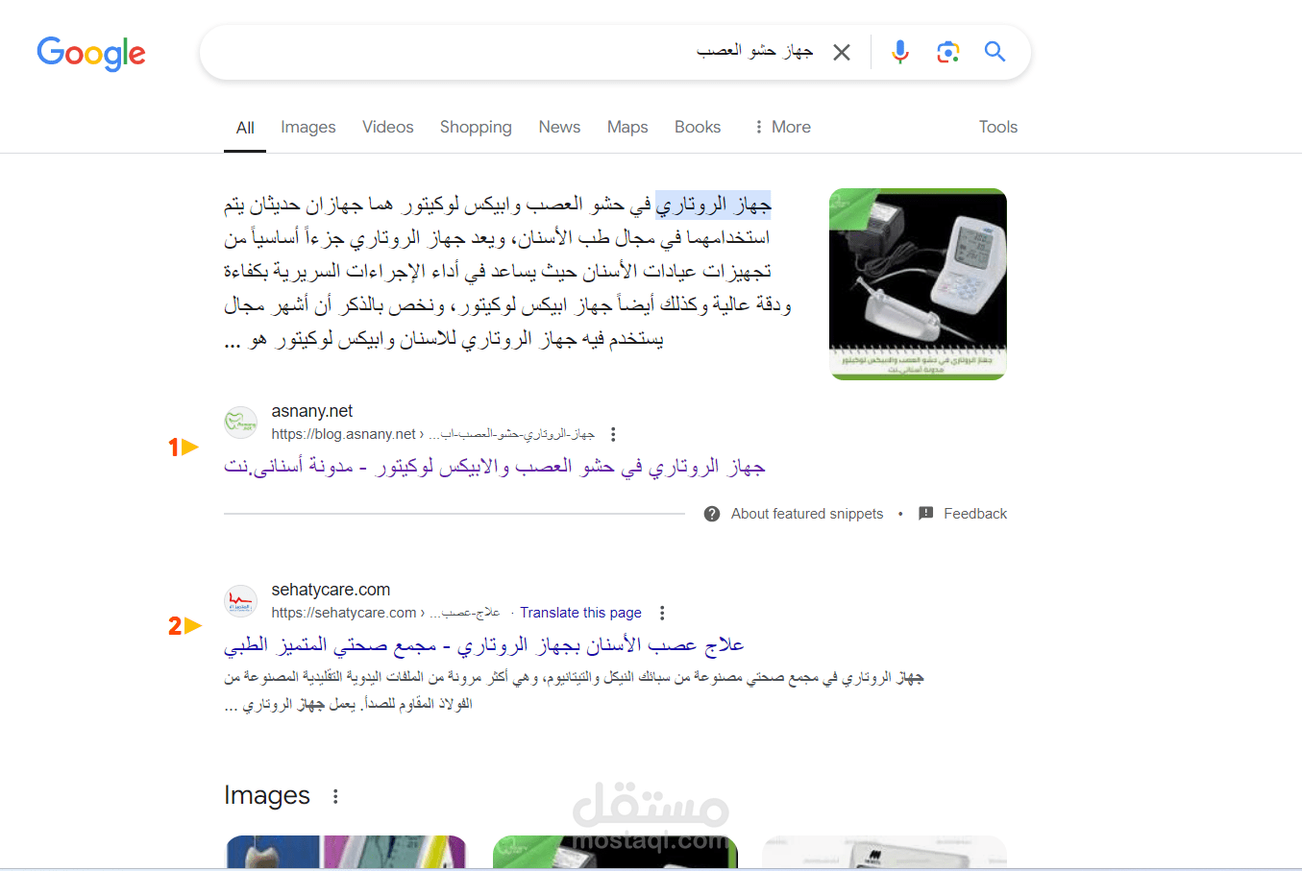Switch to the Videos tab
The height and width of the screenshot is (871, 1302).
387,127
